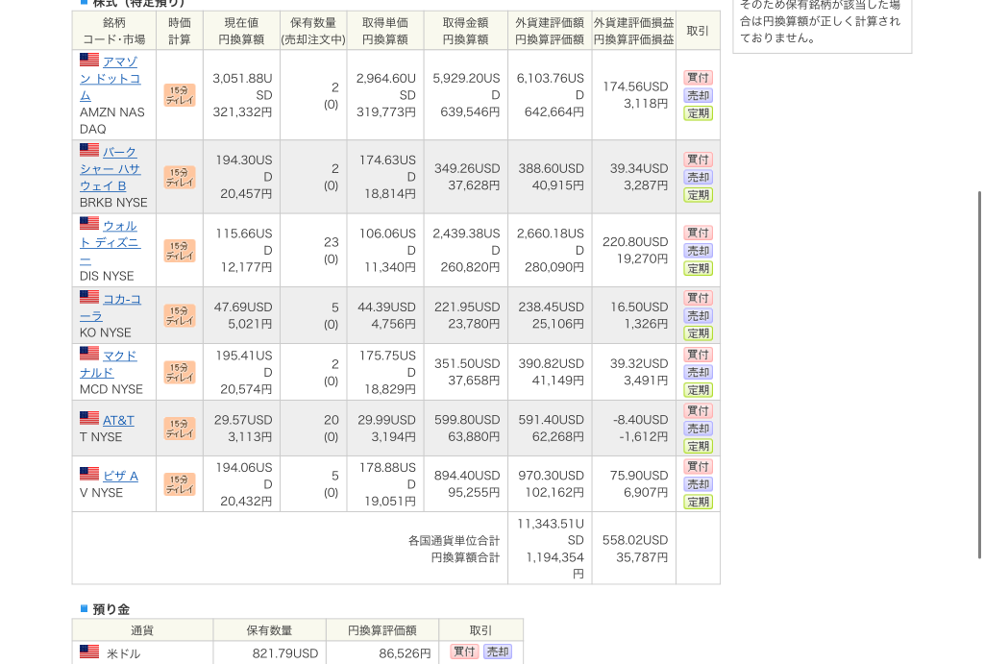Click 定期 button for ビザ A
This screenshot has height=664, width=984.
click(698, 502)
